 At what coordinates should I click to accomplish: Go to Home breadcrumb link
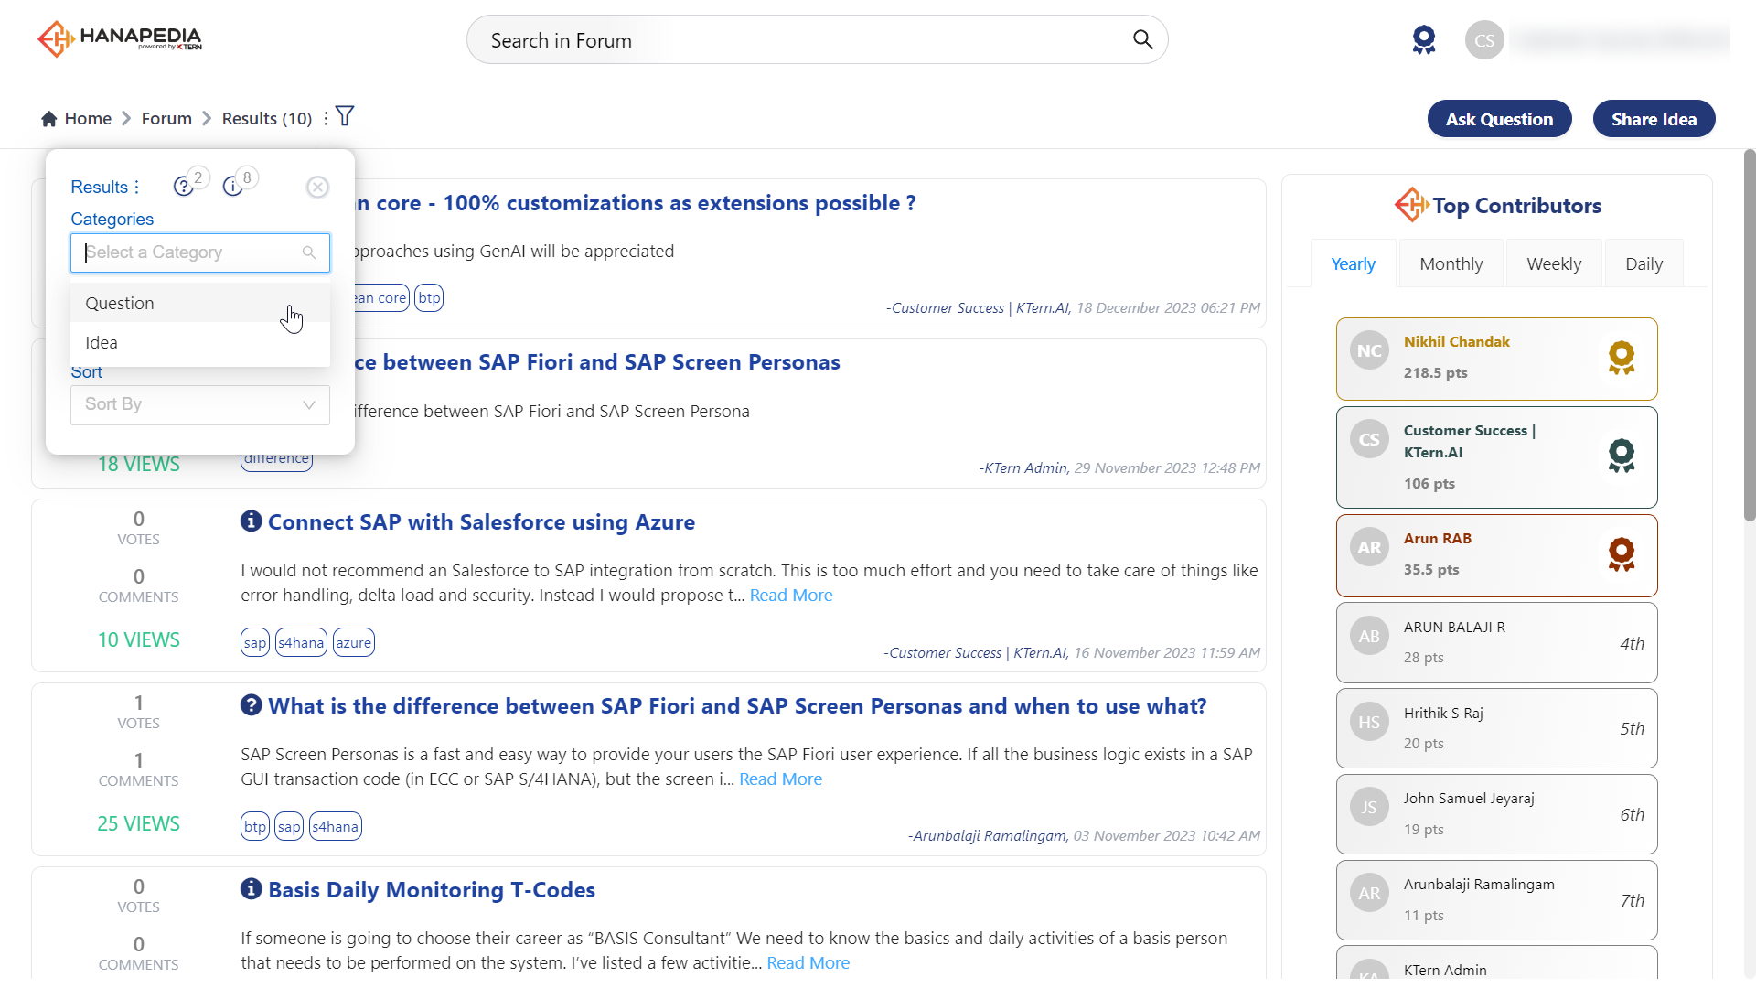coord(88,119)
